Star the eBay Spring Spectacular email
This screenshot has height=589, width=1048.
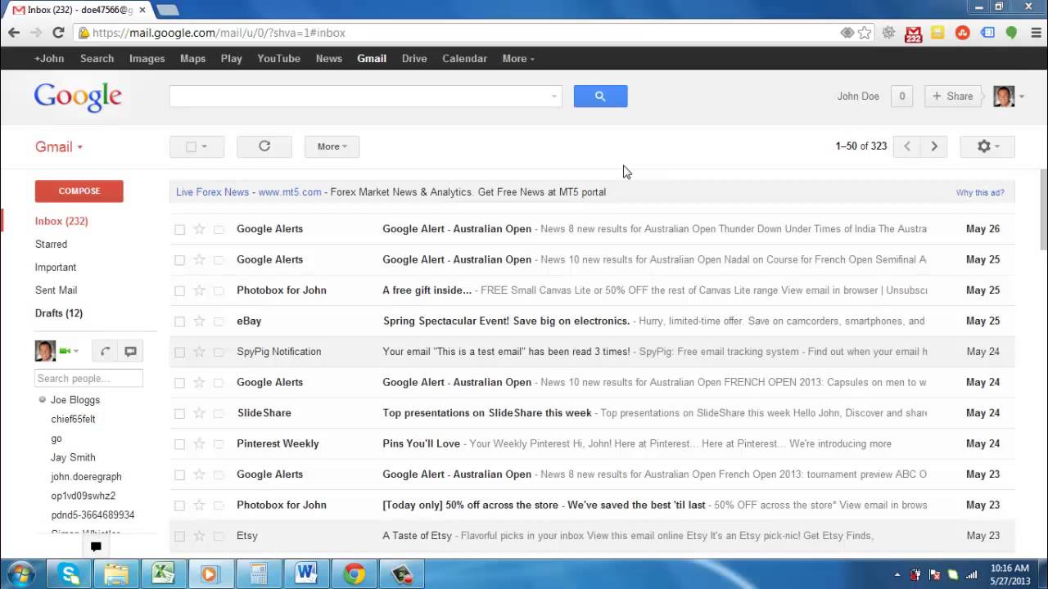(x=199, y=321)
